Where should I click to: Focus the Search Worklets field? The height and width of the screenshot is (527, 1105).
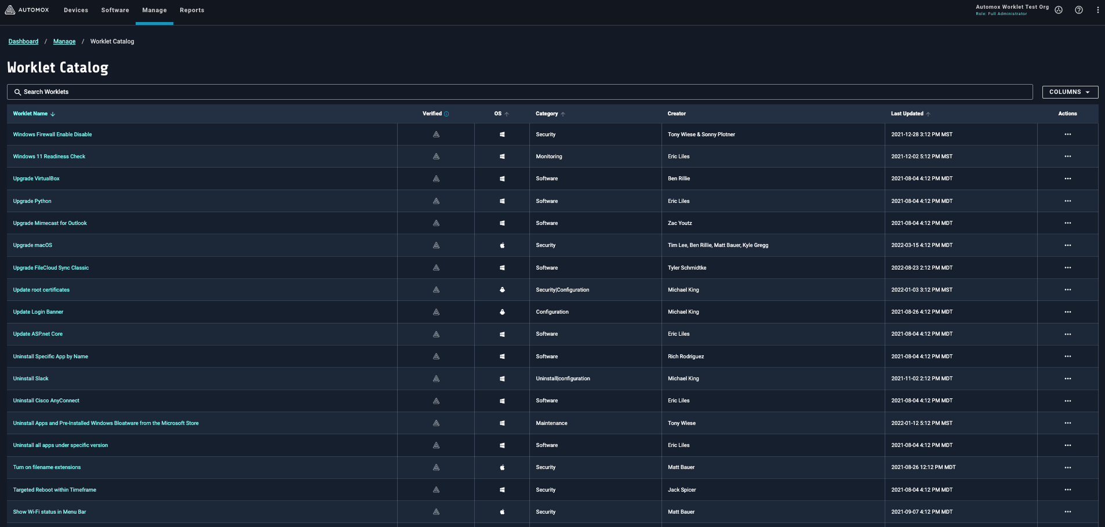click(x=520, y=92)
